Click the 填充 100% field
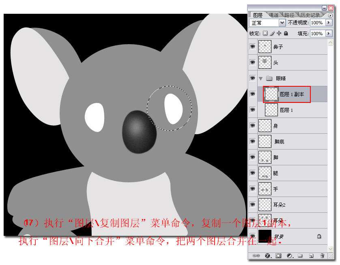 coord(317,33)
